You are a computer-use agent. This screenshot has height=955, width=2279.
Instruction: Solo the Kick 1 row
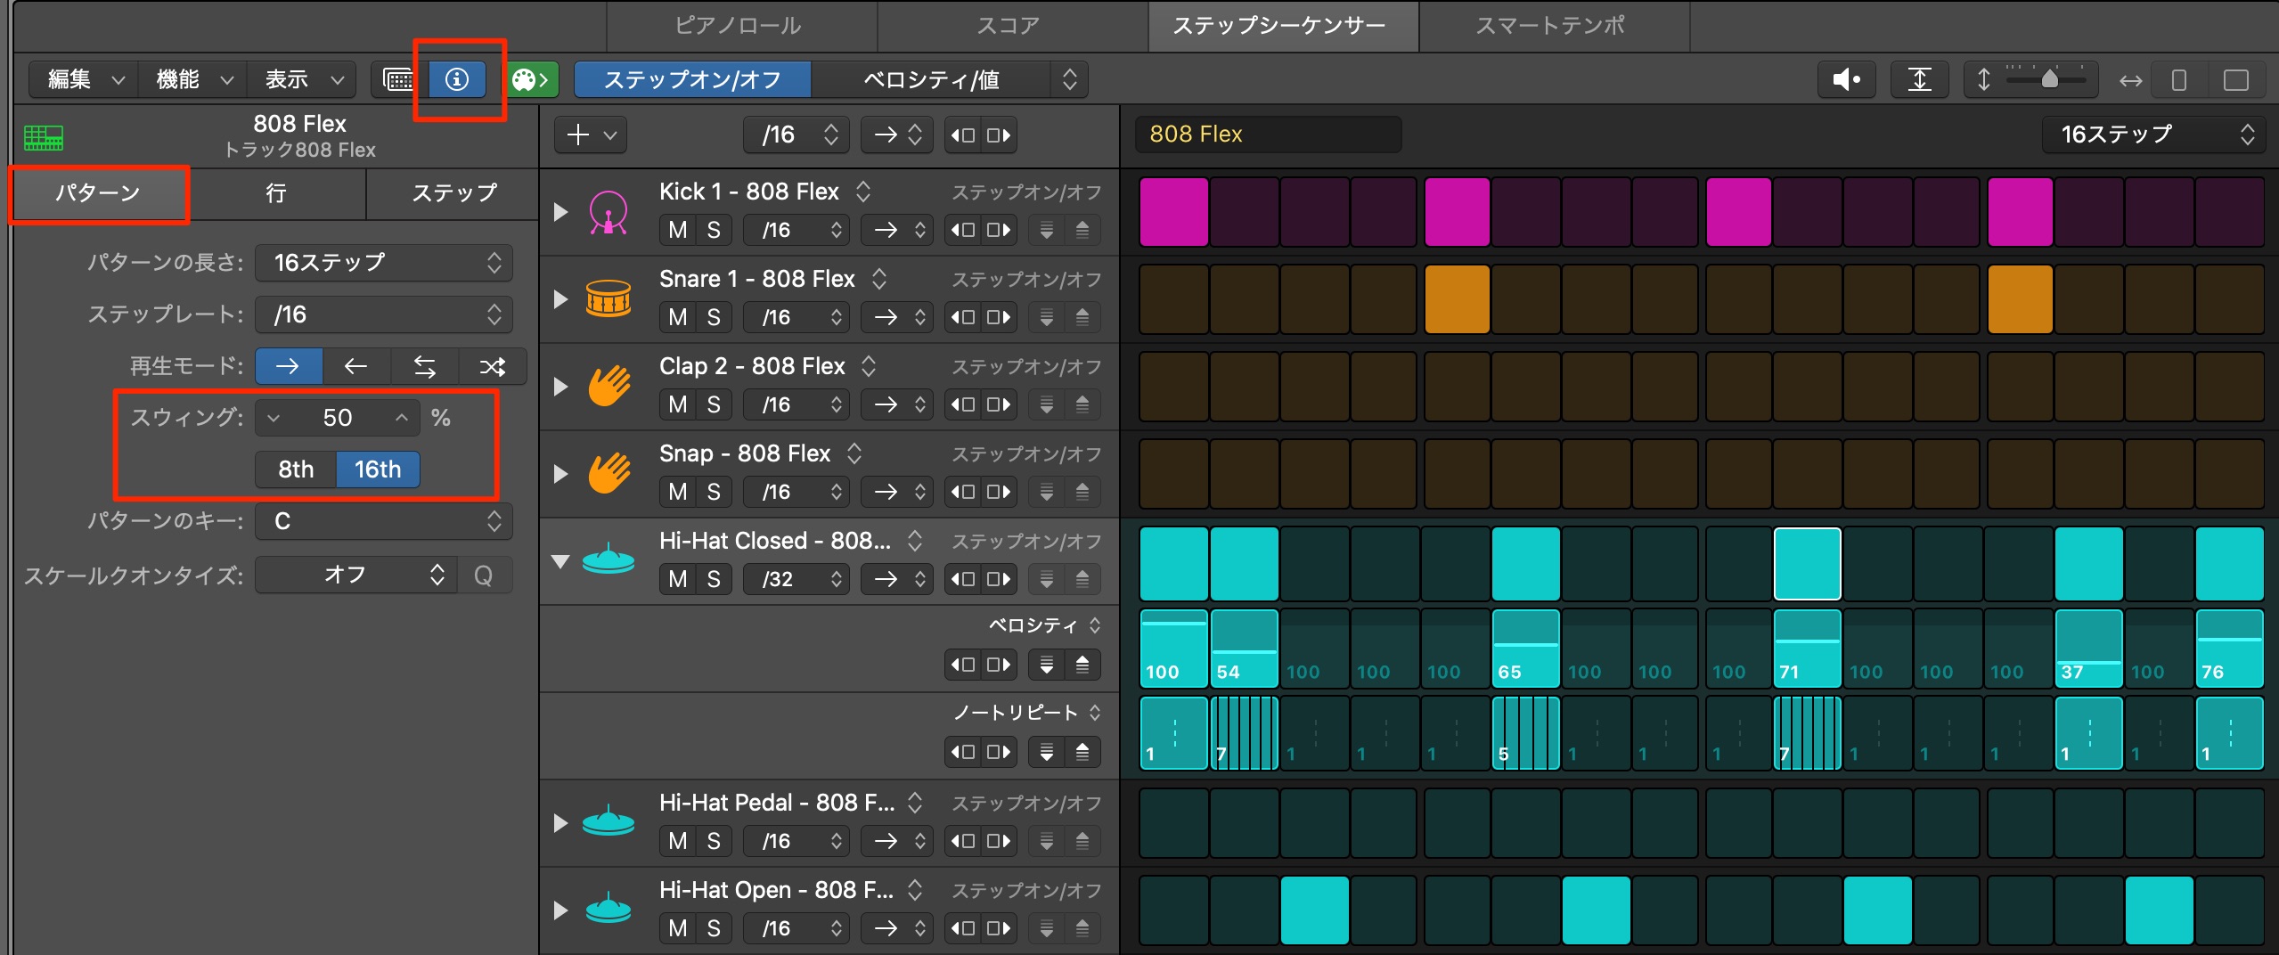[714, 230]
